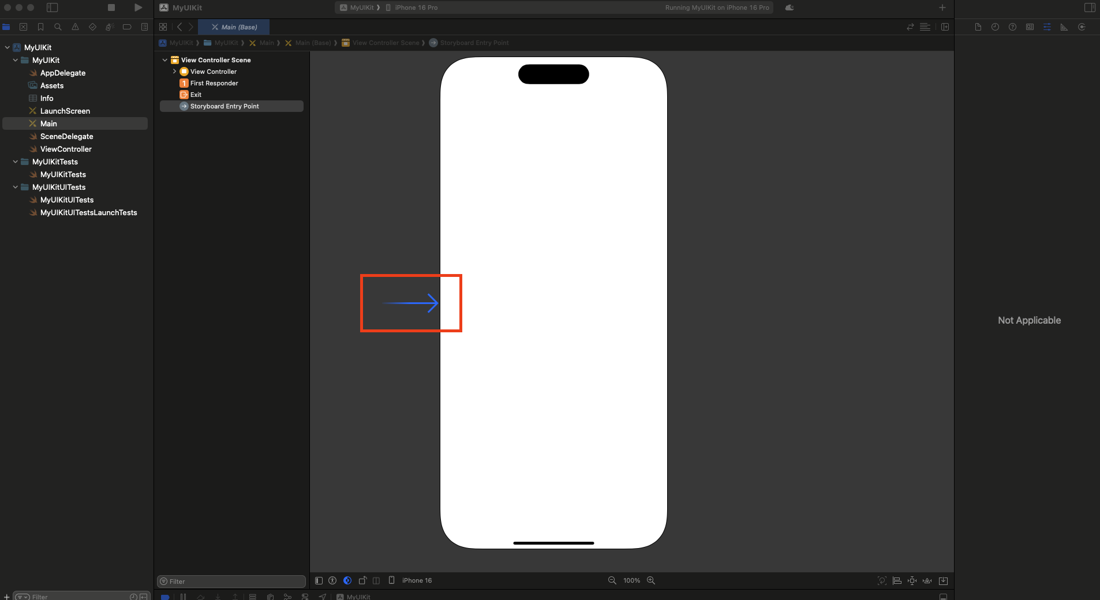Click the code review arrows icon
The image size is (1100, 600).
pyautogui.click(x=910, y=27)
